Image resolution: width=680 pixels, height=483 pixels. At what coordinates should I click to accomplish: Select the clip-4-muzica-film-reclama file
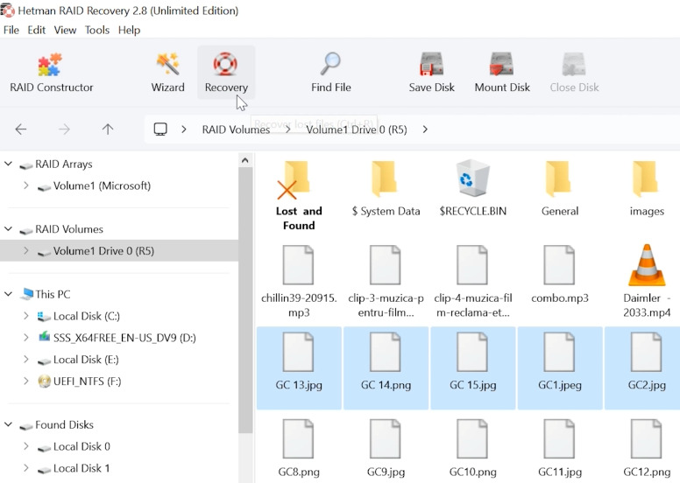[x=472, y=281]
